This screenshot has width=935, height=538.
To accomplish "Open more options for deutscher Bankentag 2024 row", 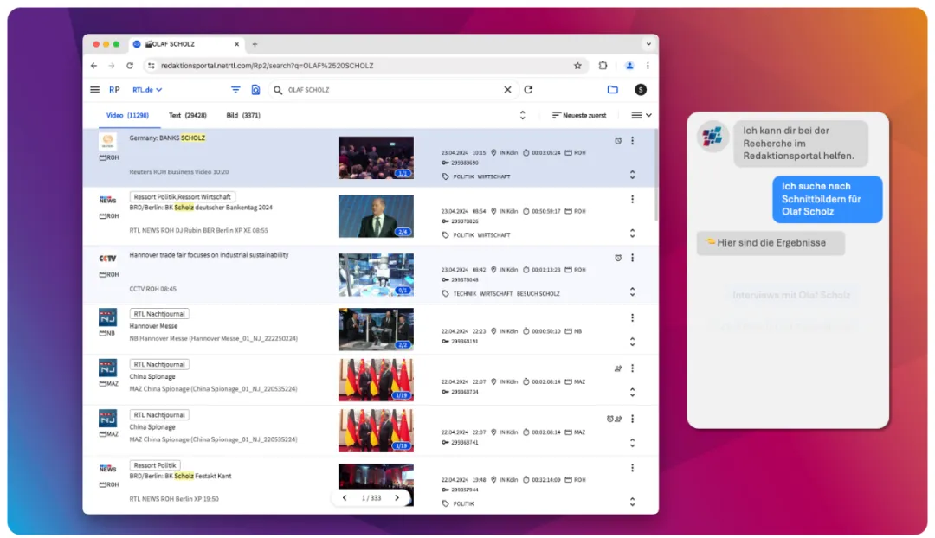I will pyautogui.click(x=633, y=199).
